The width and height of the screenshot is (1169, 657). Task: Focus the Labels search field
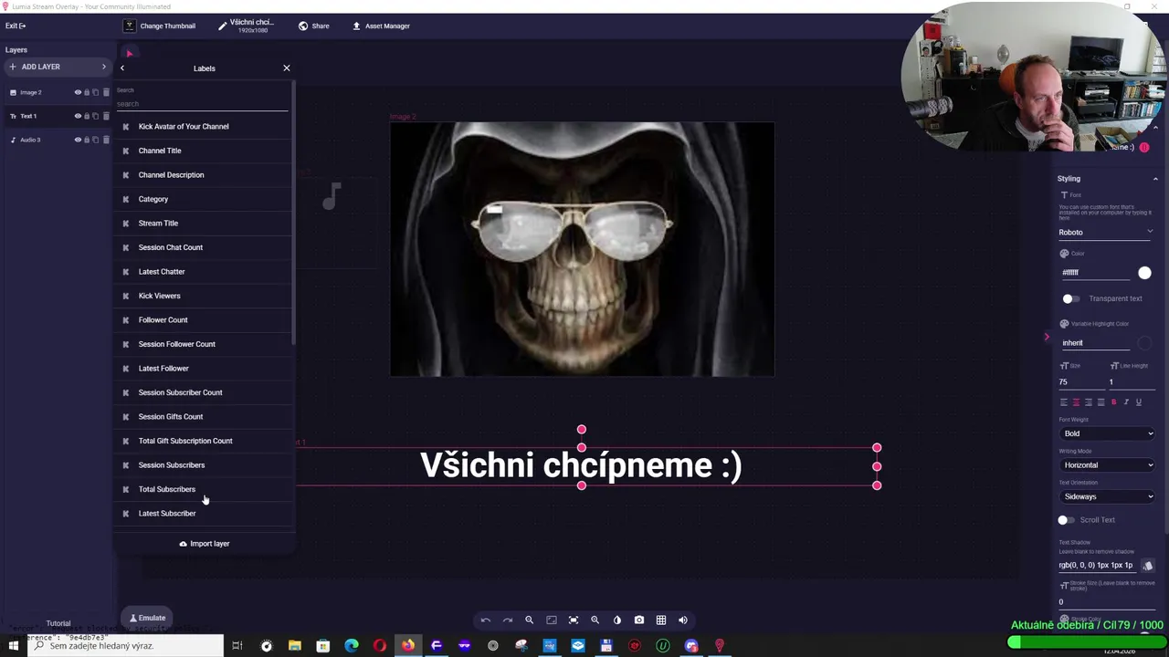tap(202, 104)
